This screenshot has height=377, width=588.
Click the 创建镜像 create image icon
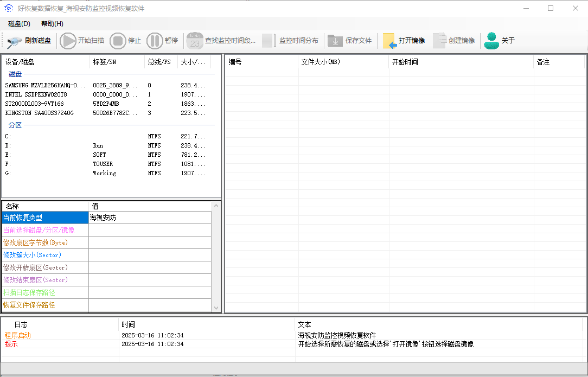[439, 41]
